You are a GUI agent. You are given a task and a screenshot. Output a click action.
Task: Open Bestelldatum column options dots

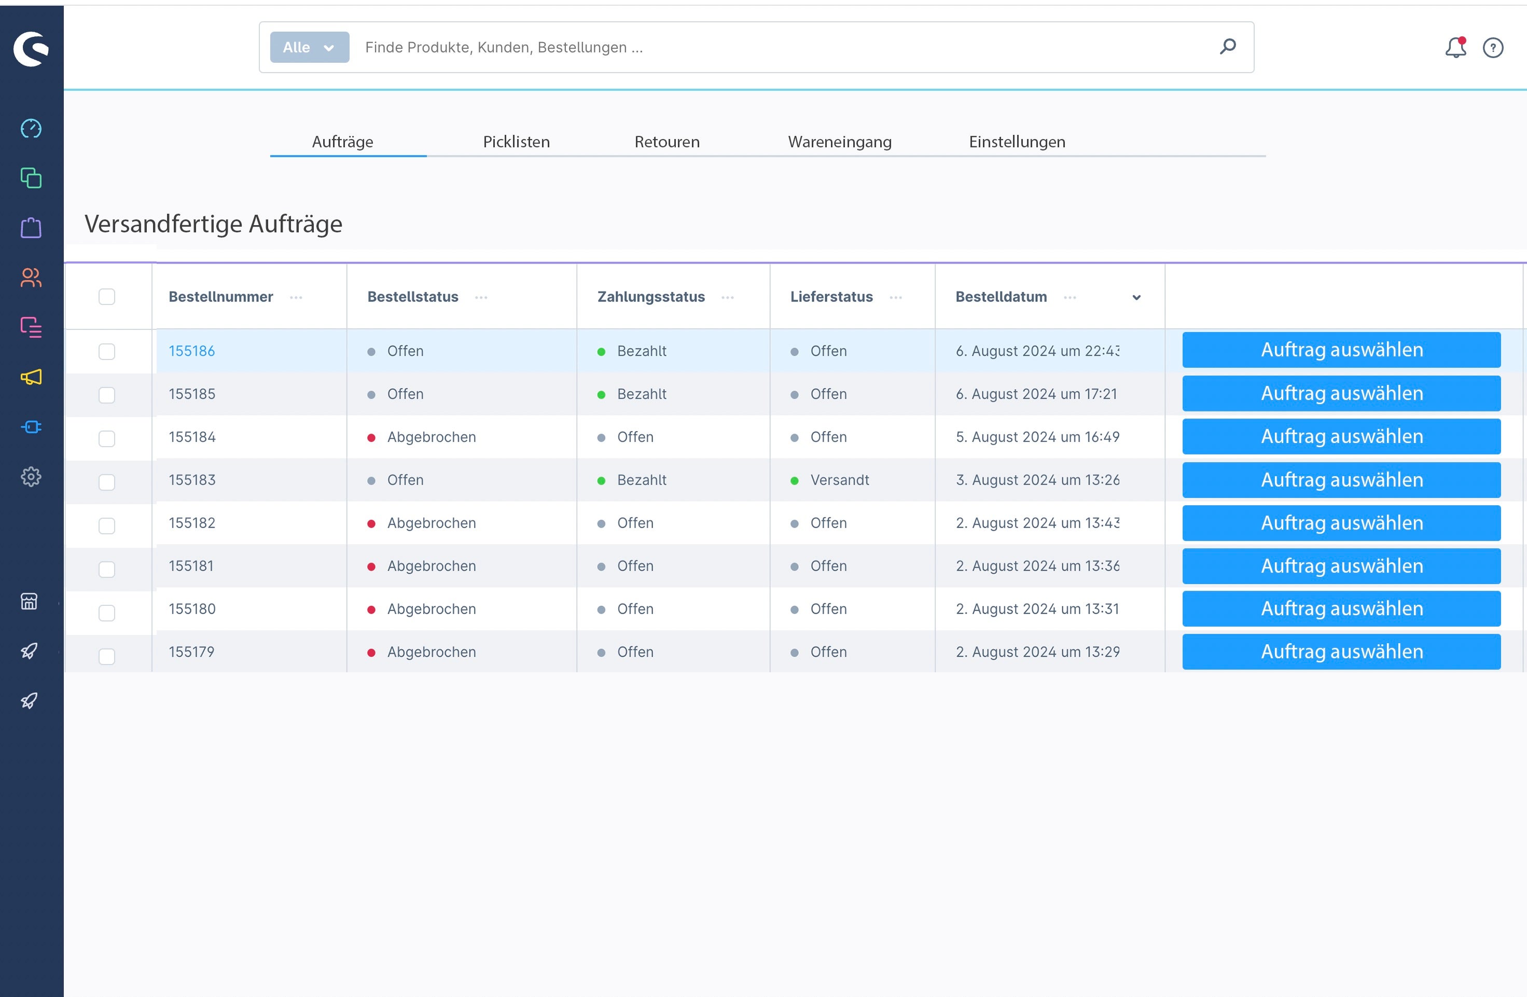[1070, 298]
